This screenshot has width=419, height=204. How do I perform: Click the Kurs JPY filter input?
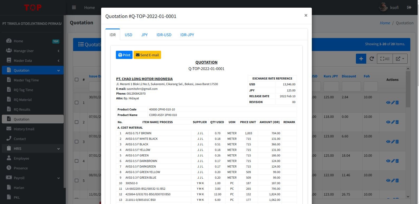pyautogui.click(x=331, y=86)
